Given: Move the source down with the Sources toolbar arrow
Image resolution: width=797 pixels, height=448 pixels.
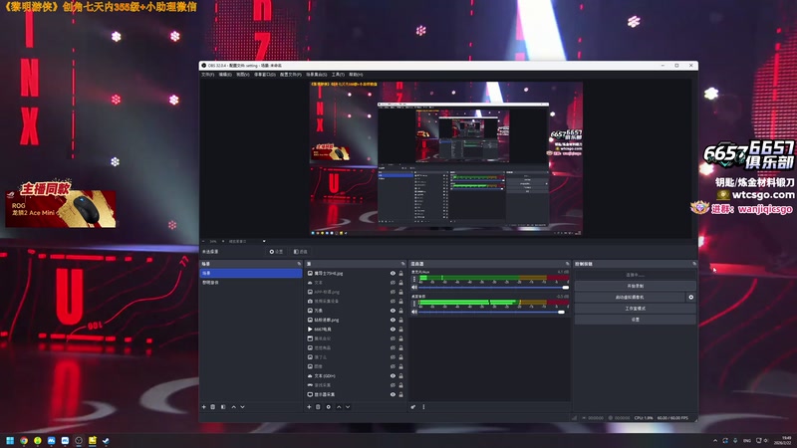Looking at the screenshot, I should pyautogui.click(x=348, y=407).
